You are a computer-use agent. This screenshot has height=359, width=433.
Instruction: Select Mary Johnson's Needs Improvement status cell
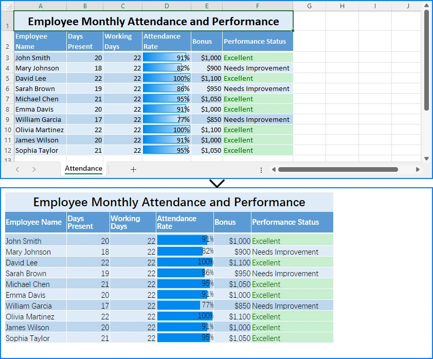(257, 68)
